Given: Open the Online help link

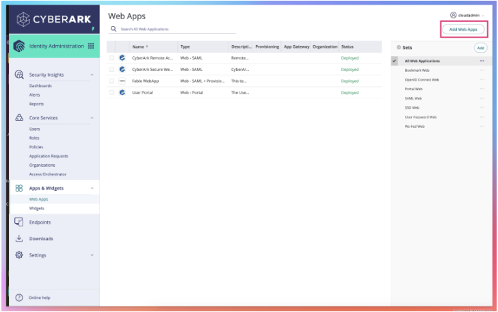Looking at the screenshot, I should (x=40, y=298).
